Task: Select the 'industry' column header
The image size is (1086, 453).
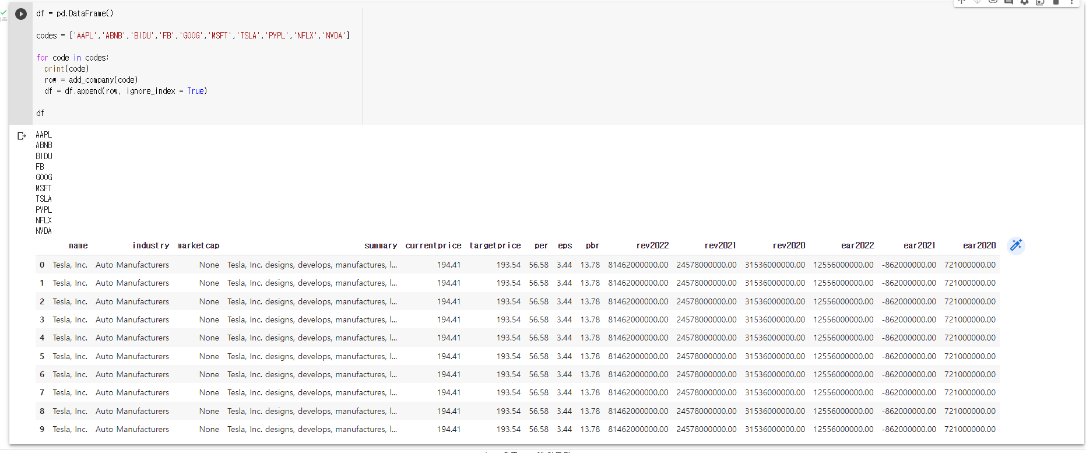Action: pos(150,245)
